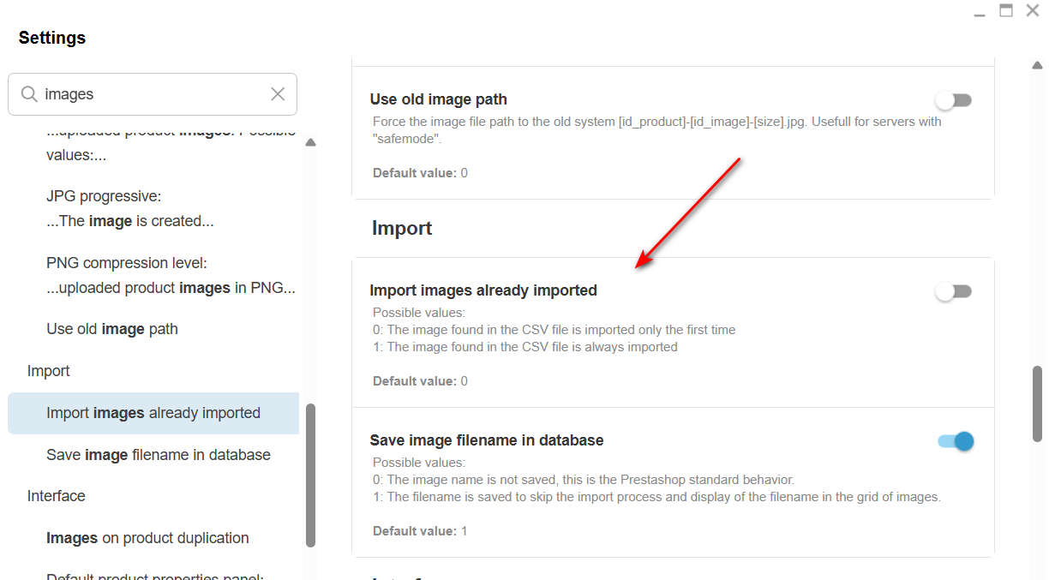Click the search magnifier icon

coord(29,94)
